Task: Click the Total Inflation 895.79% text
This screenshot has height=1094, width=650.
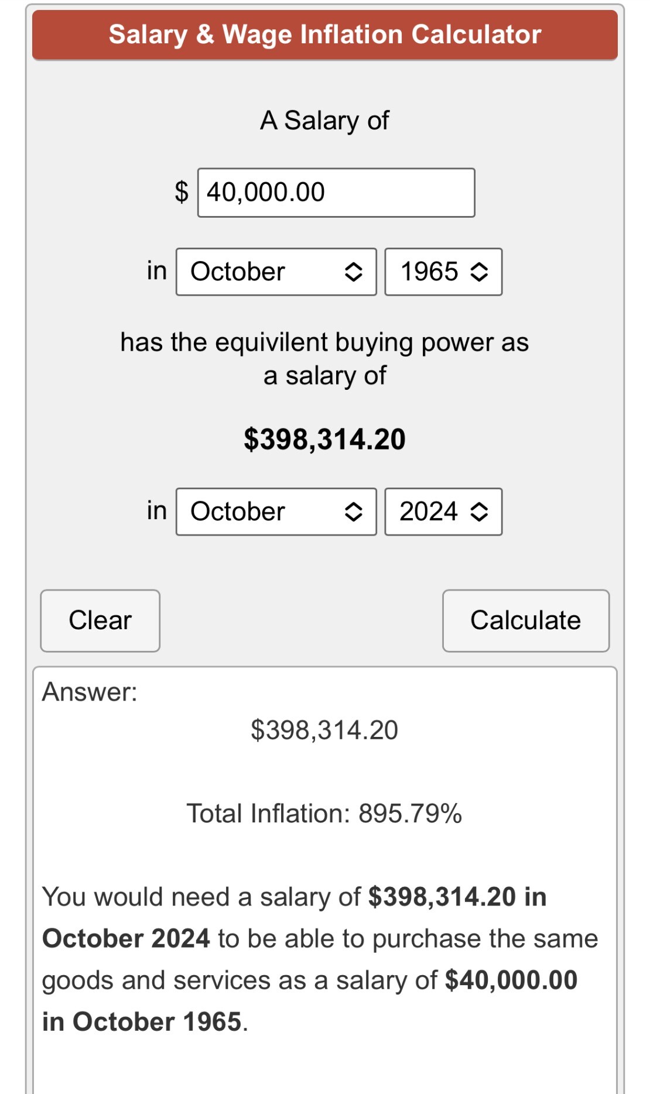Action: tap(324, 814)
